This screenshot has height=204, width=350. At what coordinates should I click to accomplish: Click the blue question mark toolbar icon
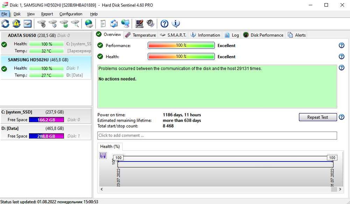click(x=164, y=24)
